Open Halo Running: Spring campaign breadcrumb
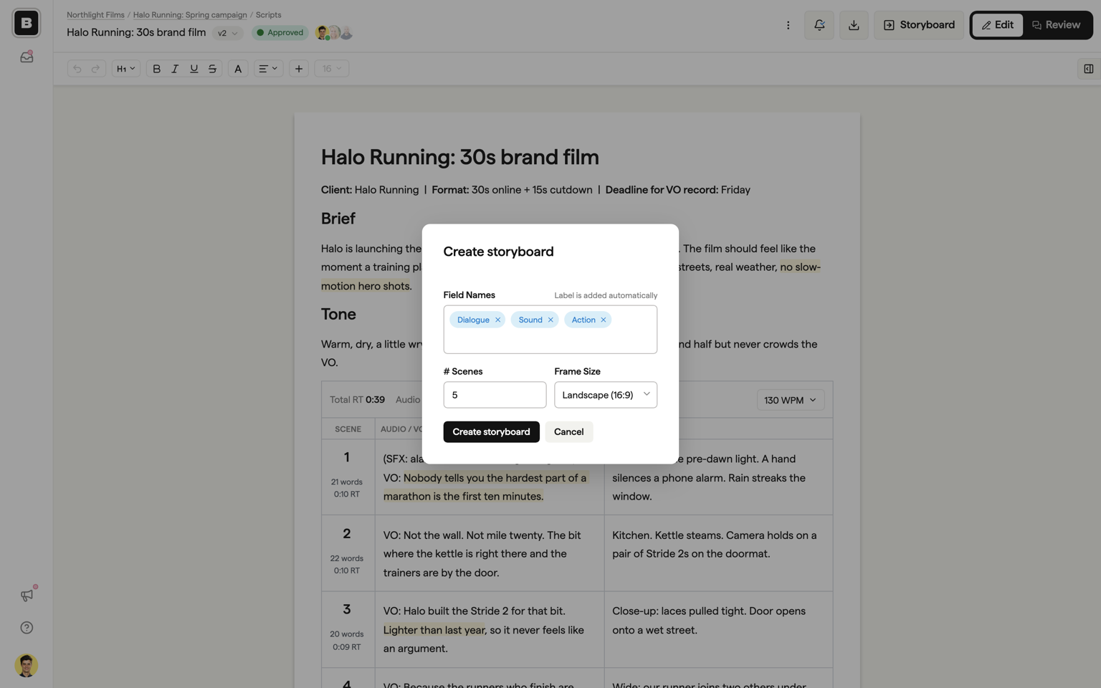This screenshot has height=688, width=1101. point(190,14)
